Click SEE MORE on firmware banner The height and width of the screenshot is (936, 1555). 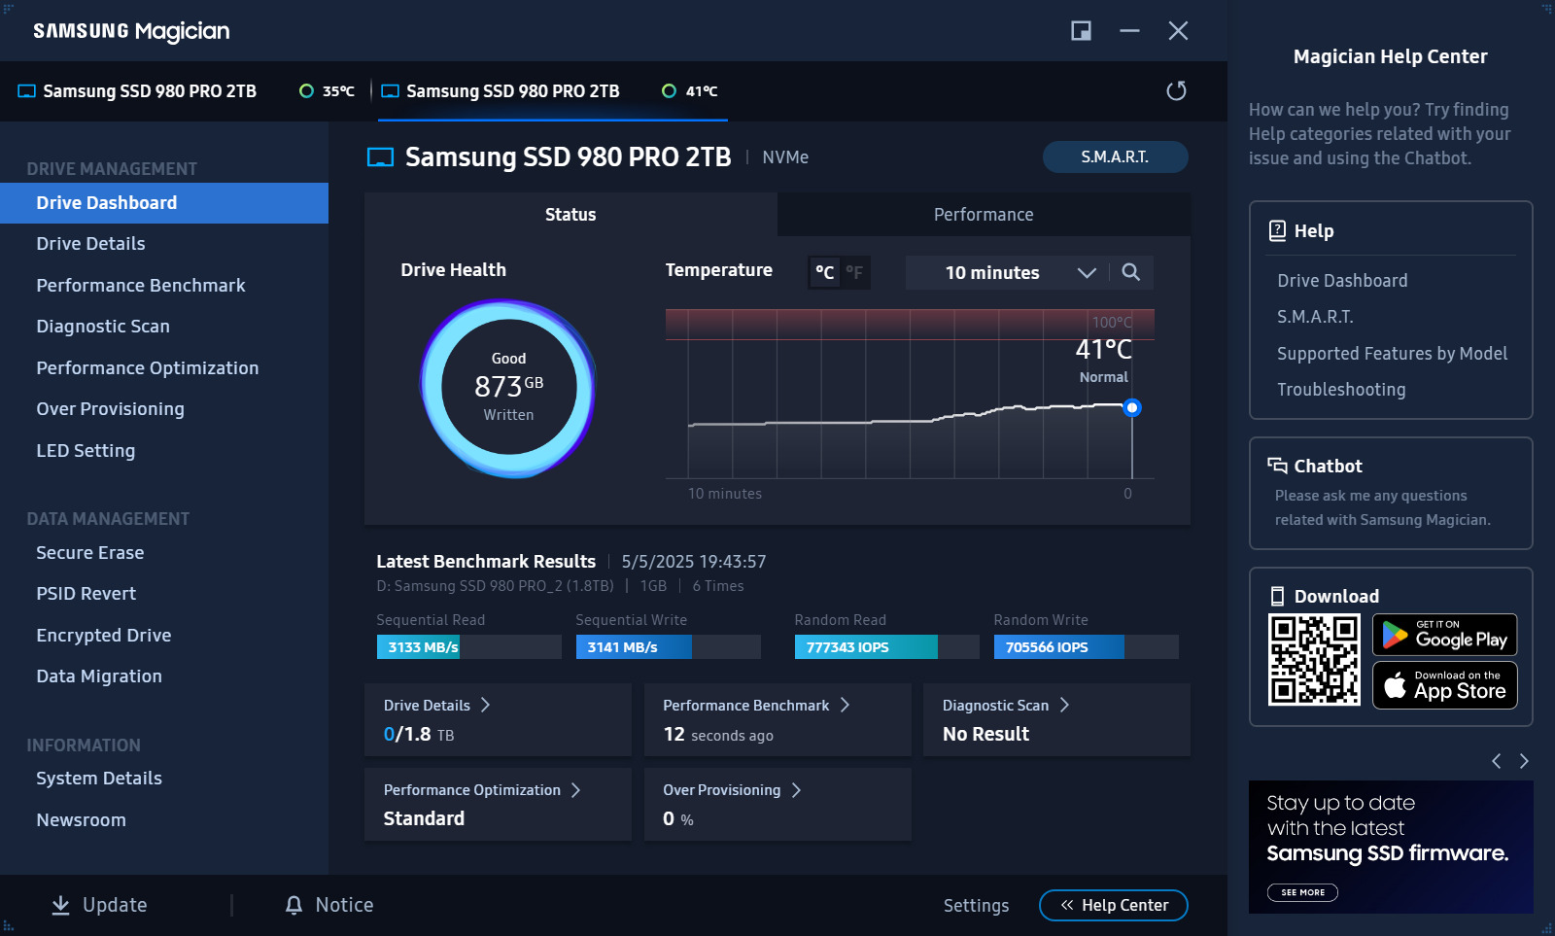pos(1302,892)
